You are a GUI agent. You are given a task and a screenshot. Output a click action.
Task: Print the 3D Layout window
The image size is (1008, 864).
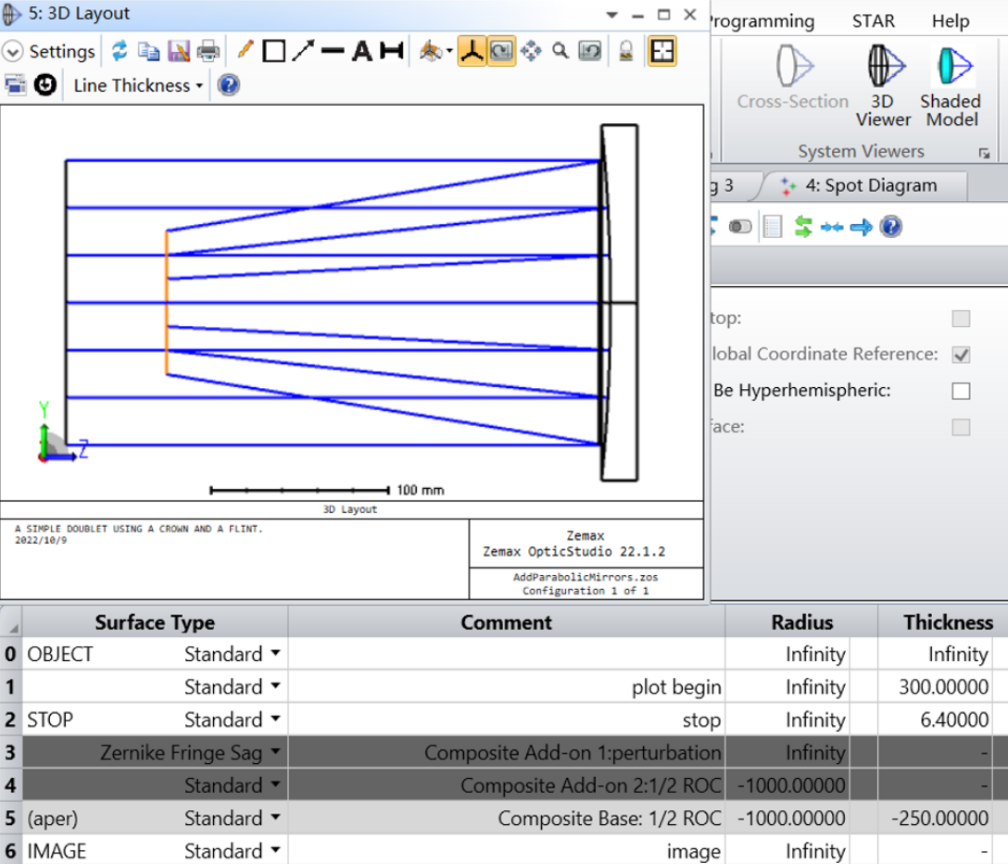tap(208, 51)
